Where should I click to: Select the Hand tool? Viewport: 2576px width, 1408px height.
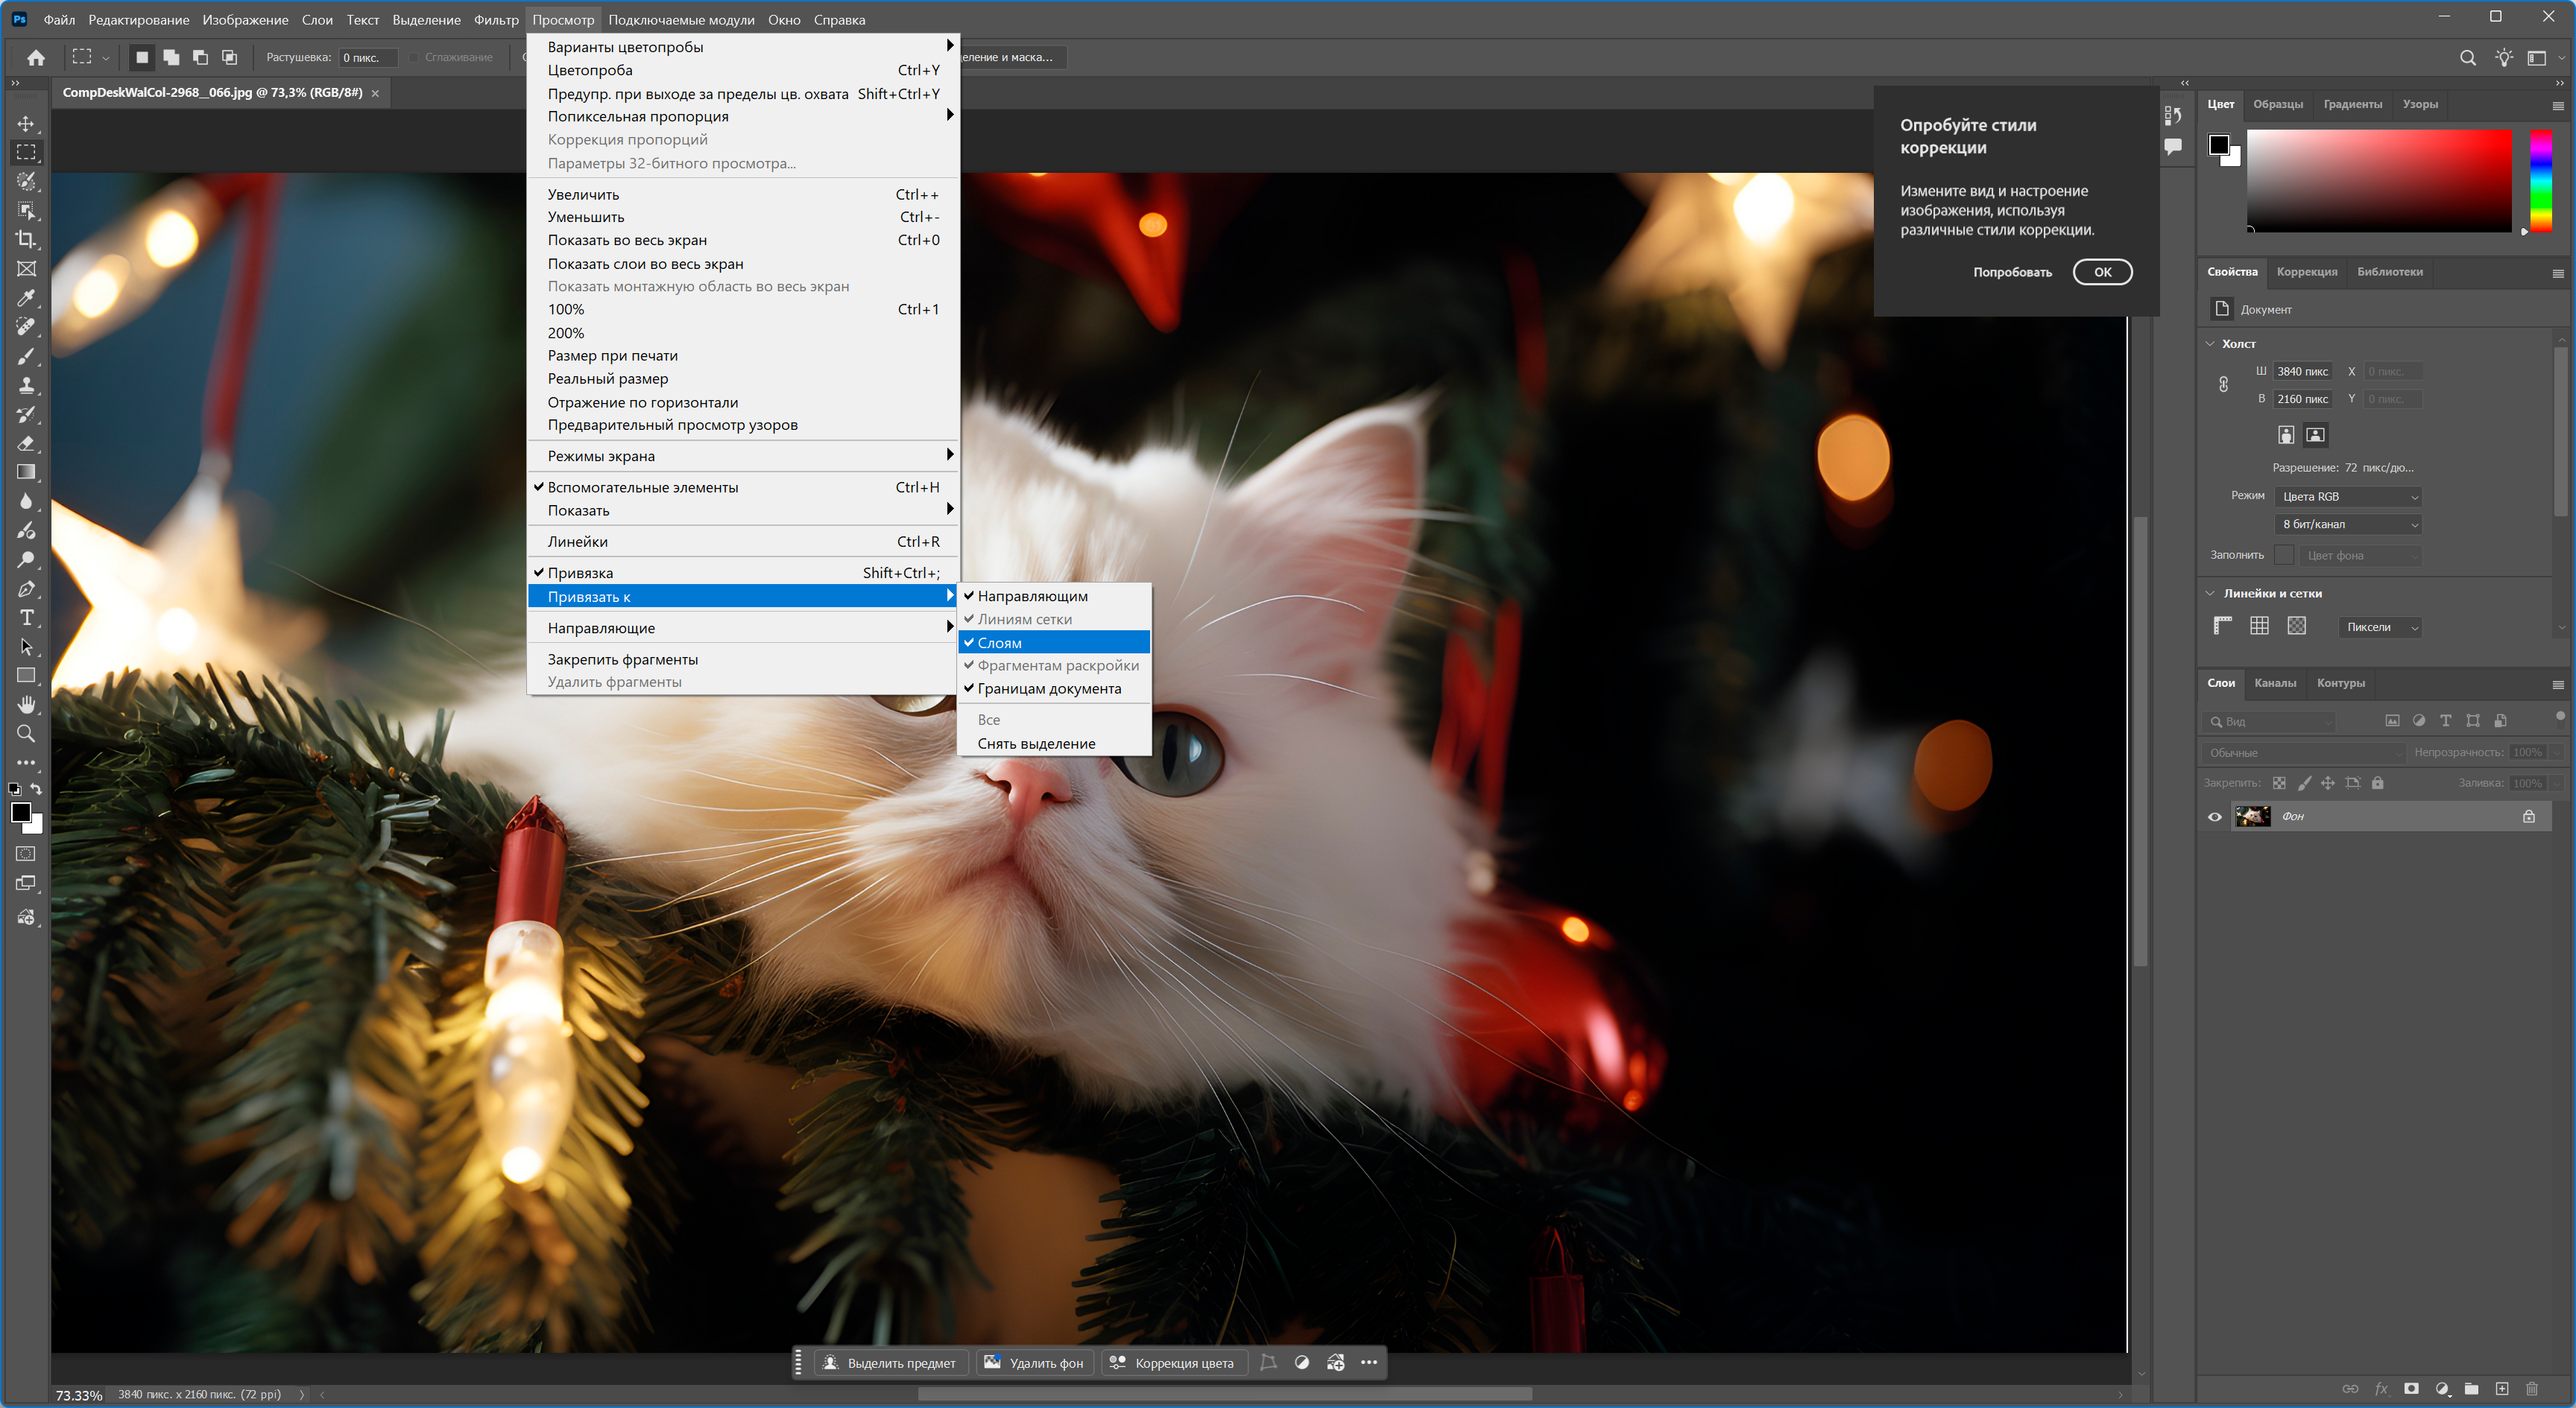pyautogui.click(x=27, y=705)
